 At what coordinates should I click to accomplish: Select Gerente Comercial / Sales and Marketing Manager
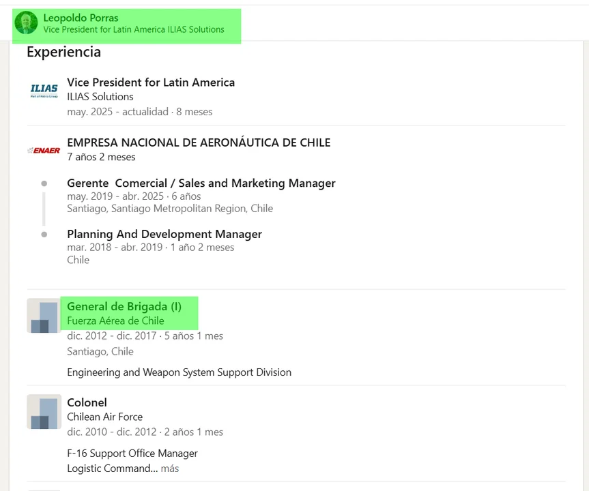coord(201,183)
